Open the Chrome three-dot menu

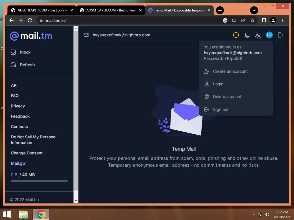click(283, 20)
